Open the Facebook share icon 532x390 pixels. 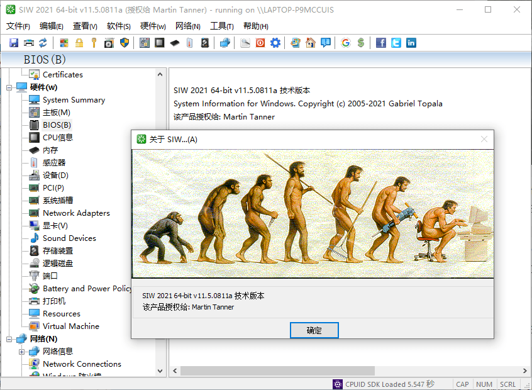point(381,42)
